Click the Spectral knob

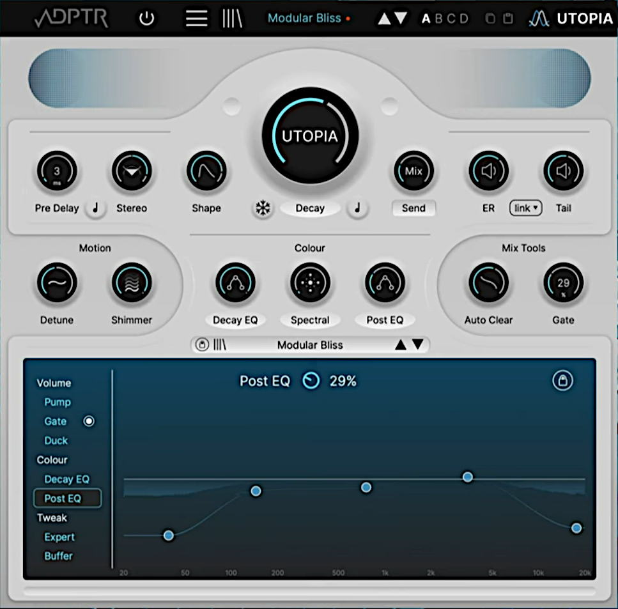click(310, 282)
